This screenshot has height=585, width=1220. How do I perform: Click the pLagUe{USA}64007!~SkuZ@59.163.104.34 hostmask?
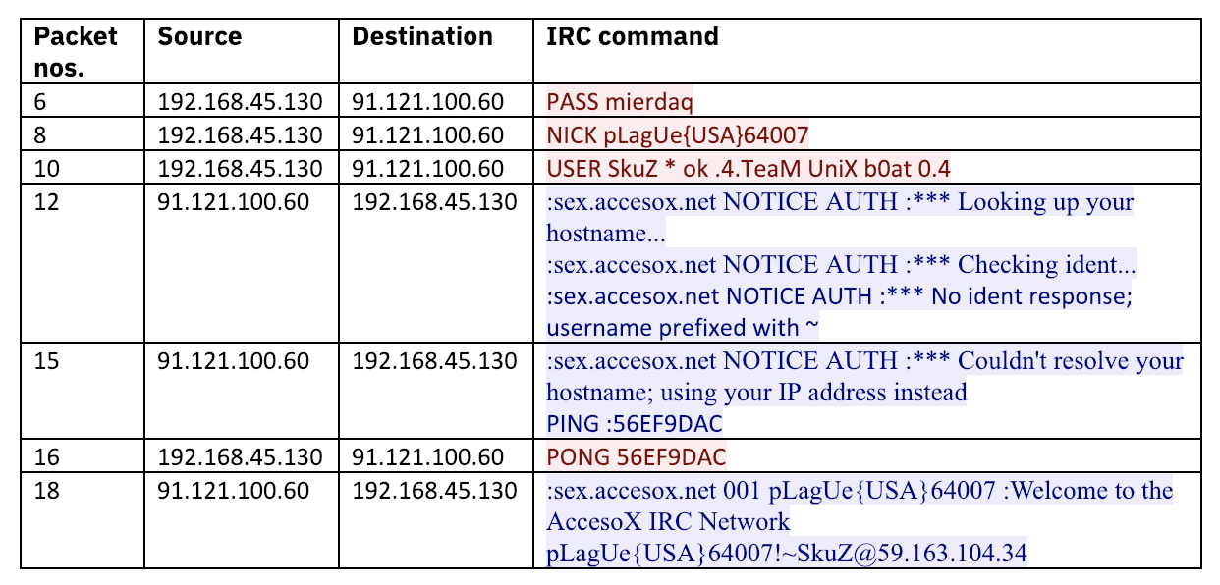[787, 554]
